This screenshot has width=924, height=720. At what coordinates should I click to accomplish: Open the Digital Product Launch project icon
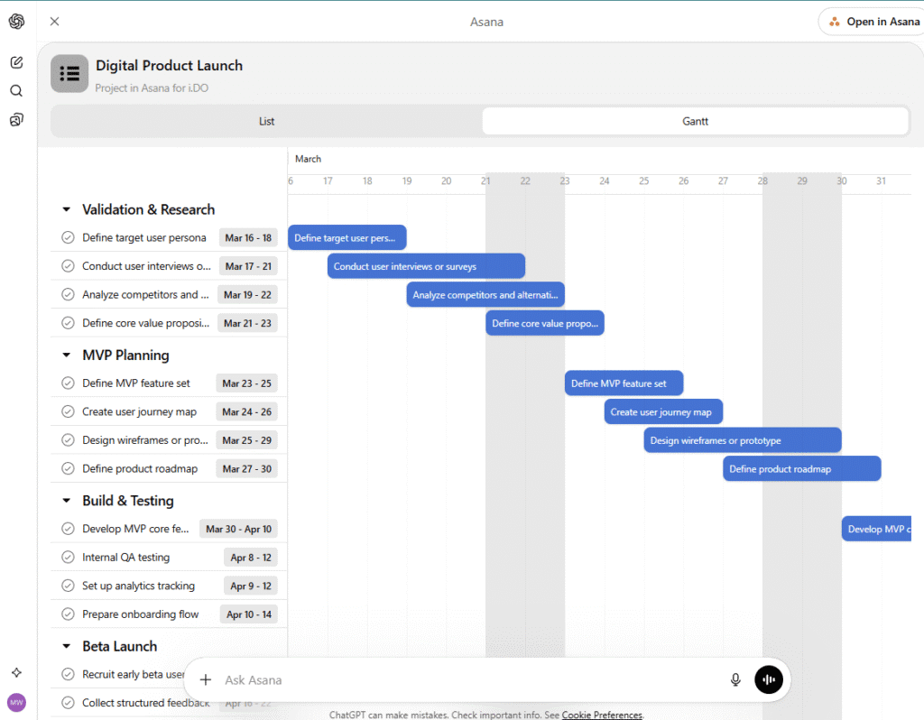[69, 73]
